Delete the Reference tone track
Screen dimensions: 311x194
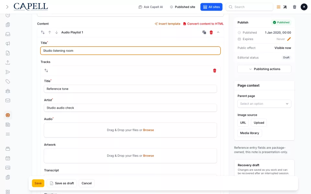(214, 70)
